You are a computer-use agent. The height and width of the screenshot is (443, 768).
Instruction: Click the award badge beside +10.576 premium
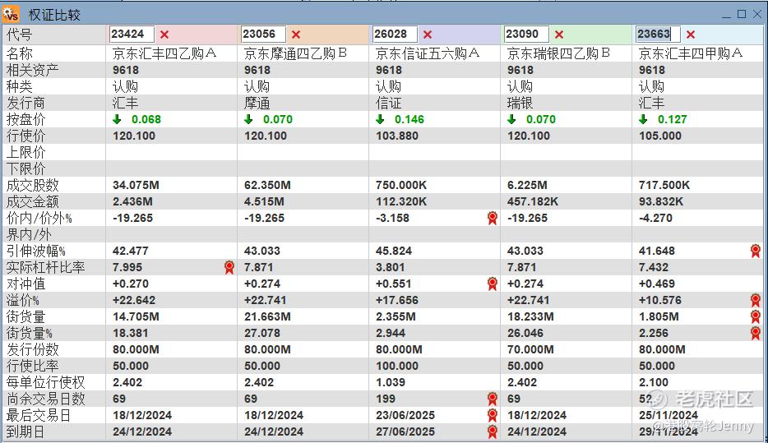pos(756,300)
